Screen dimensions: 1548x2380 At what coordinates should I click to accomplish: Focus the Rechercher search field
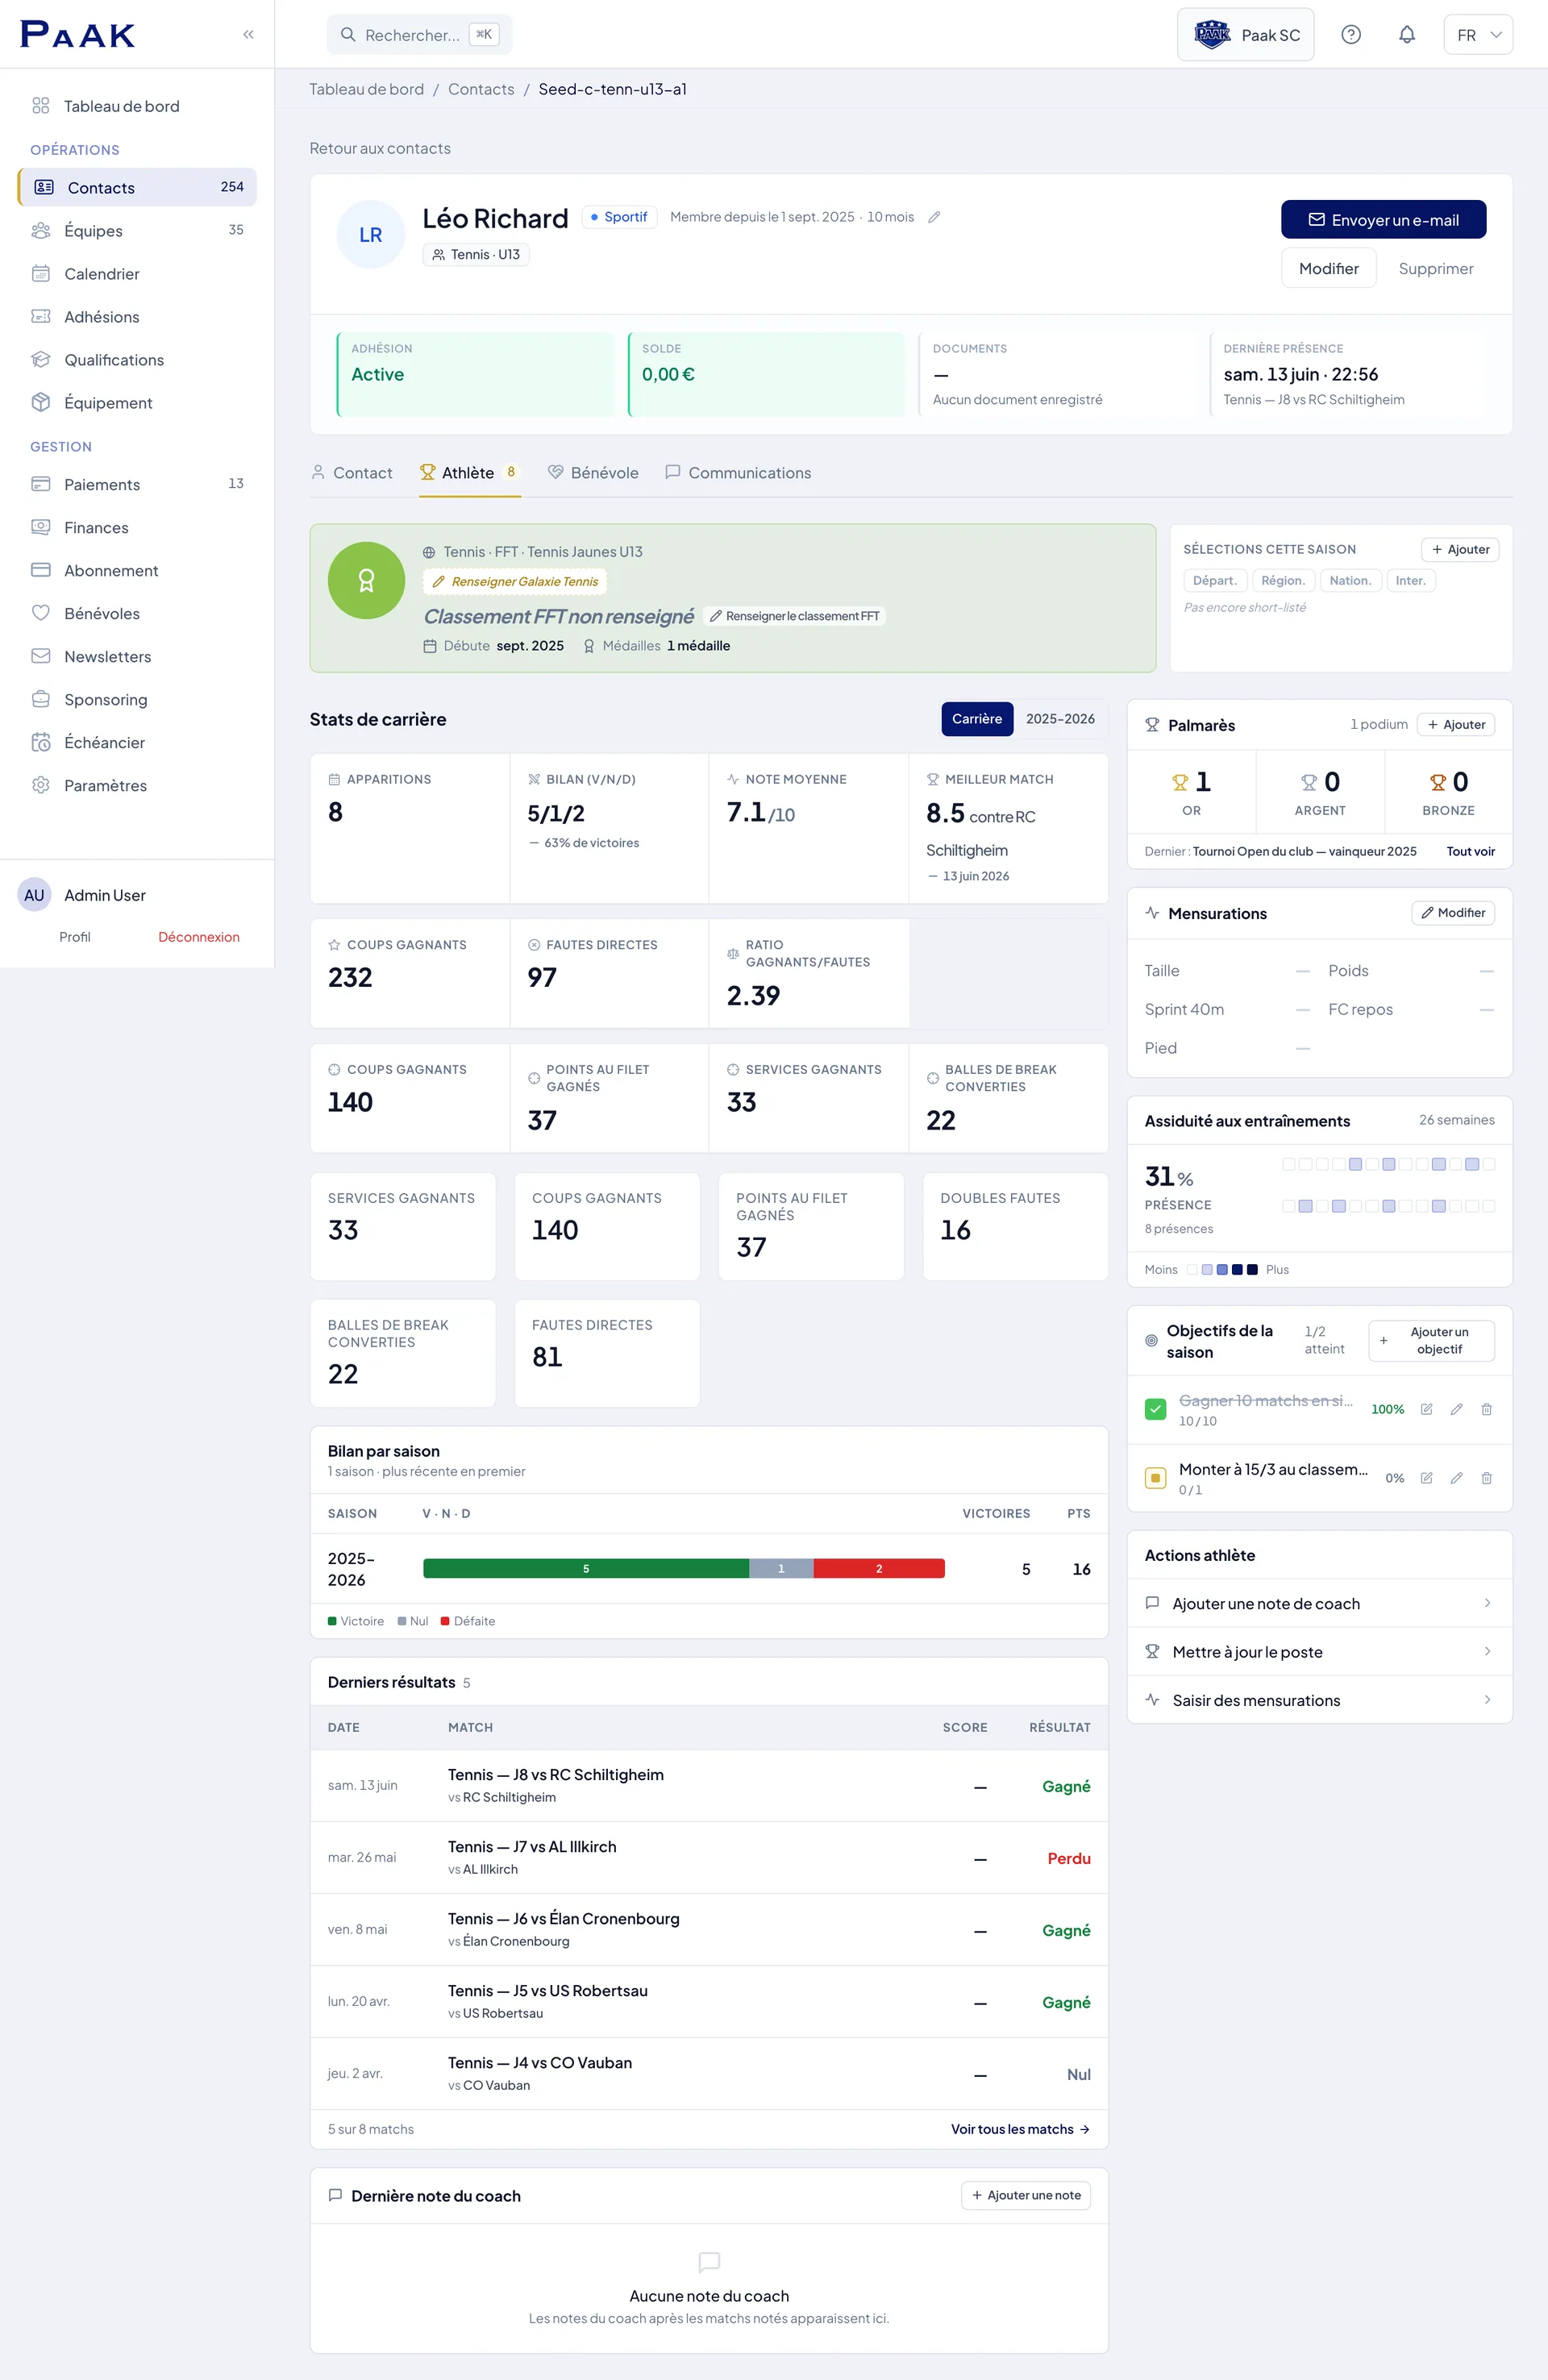click(419, 35)
